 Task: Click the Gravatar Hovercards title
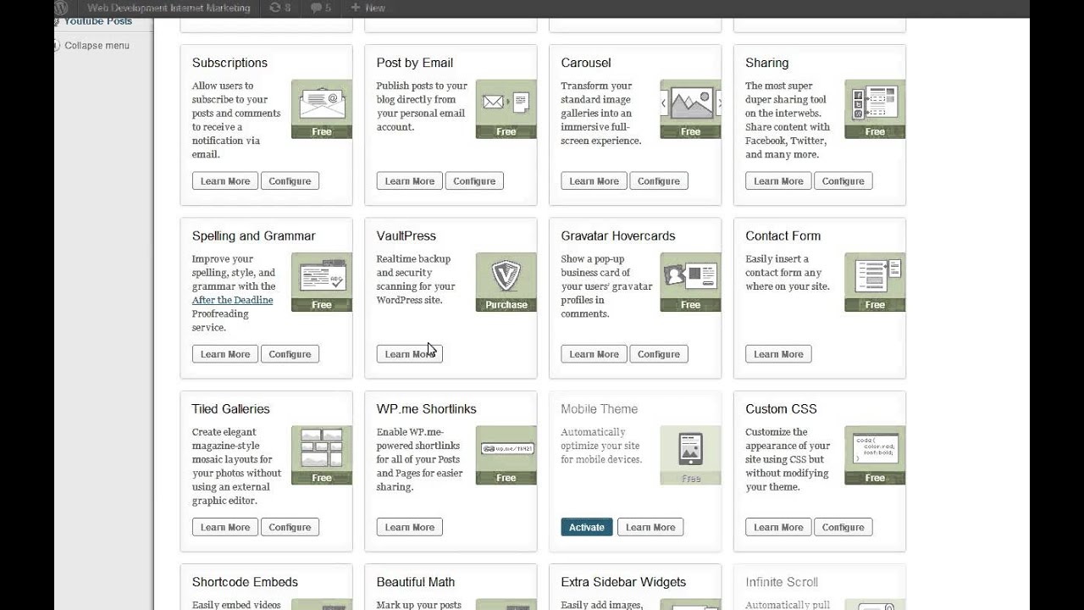pyautogui.click(x=618, y=236)
